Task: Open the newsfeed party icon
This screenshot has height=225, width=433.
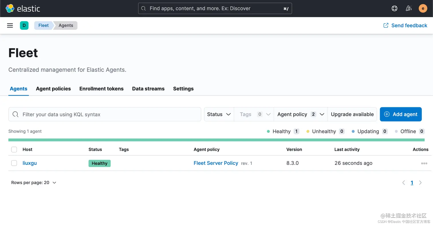Action: [409, 8]
